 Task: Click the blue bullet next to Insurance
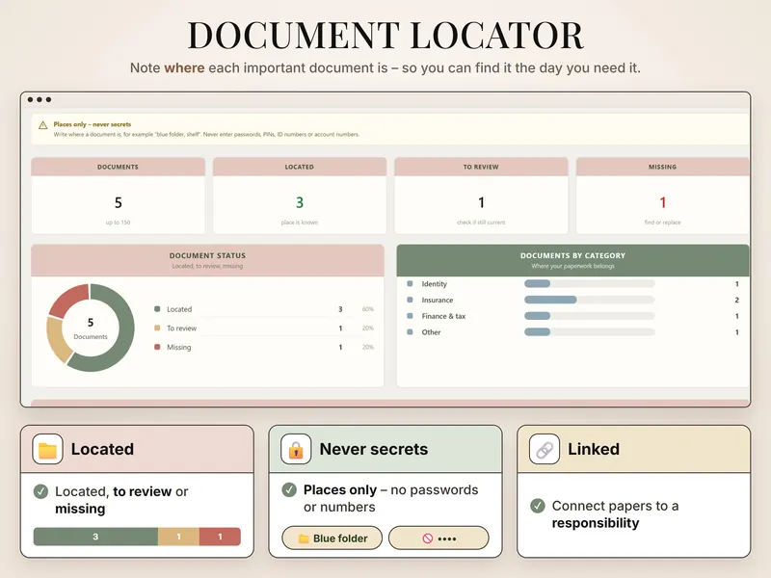[x=411, y=300]
